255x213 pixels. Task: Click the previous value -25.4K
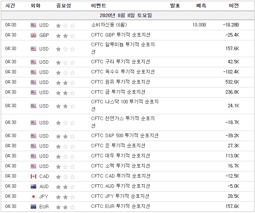[x=232, y=35]
